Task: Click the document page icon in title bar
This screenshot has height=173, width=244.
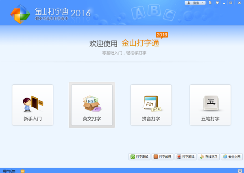Action: click(x=210, y=3)
